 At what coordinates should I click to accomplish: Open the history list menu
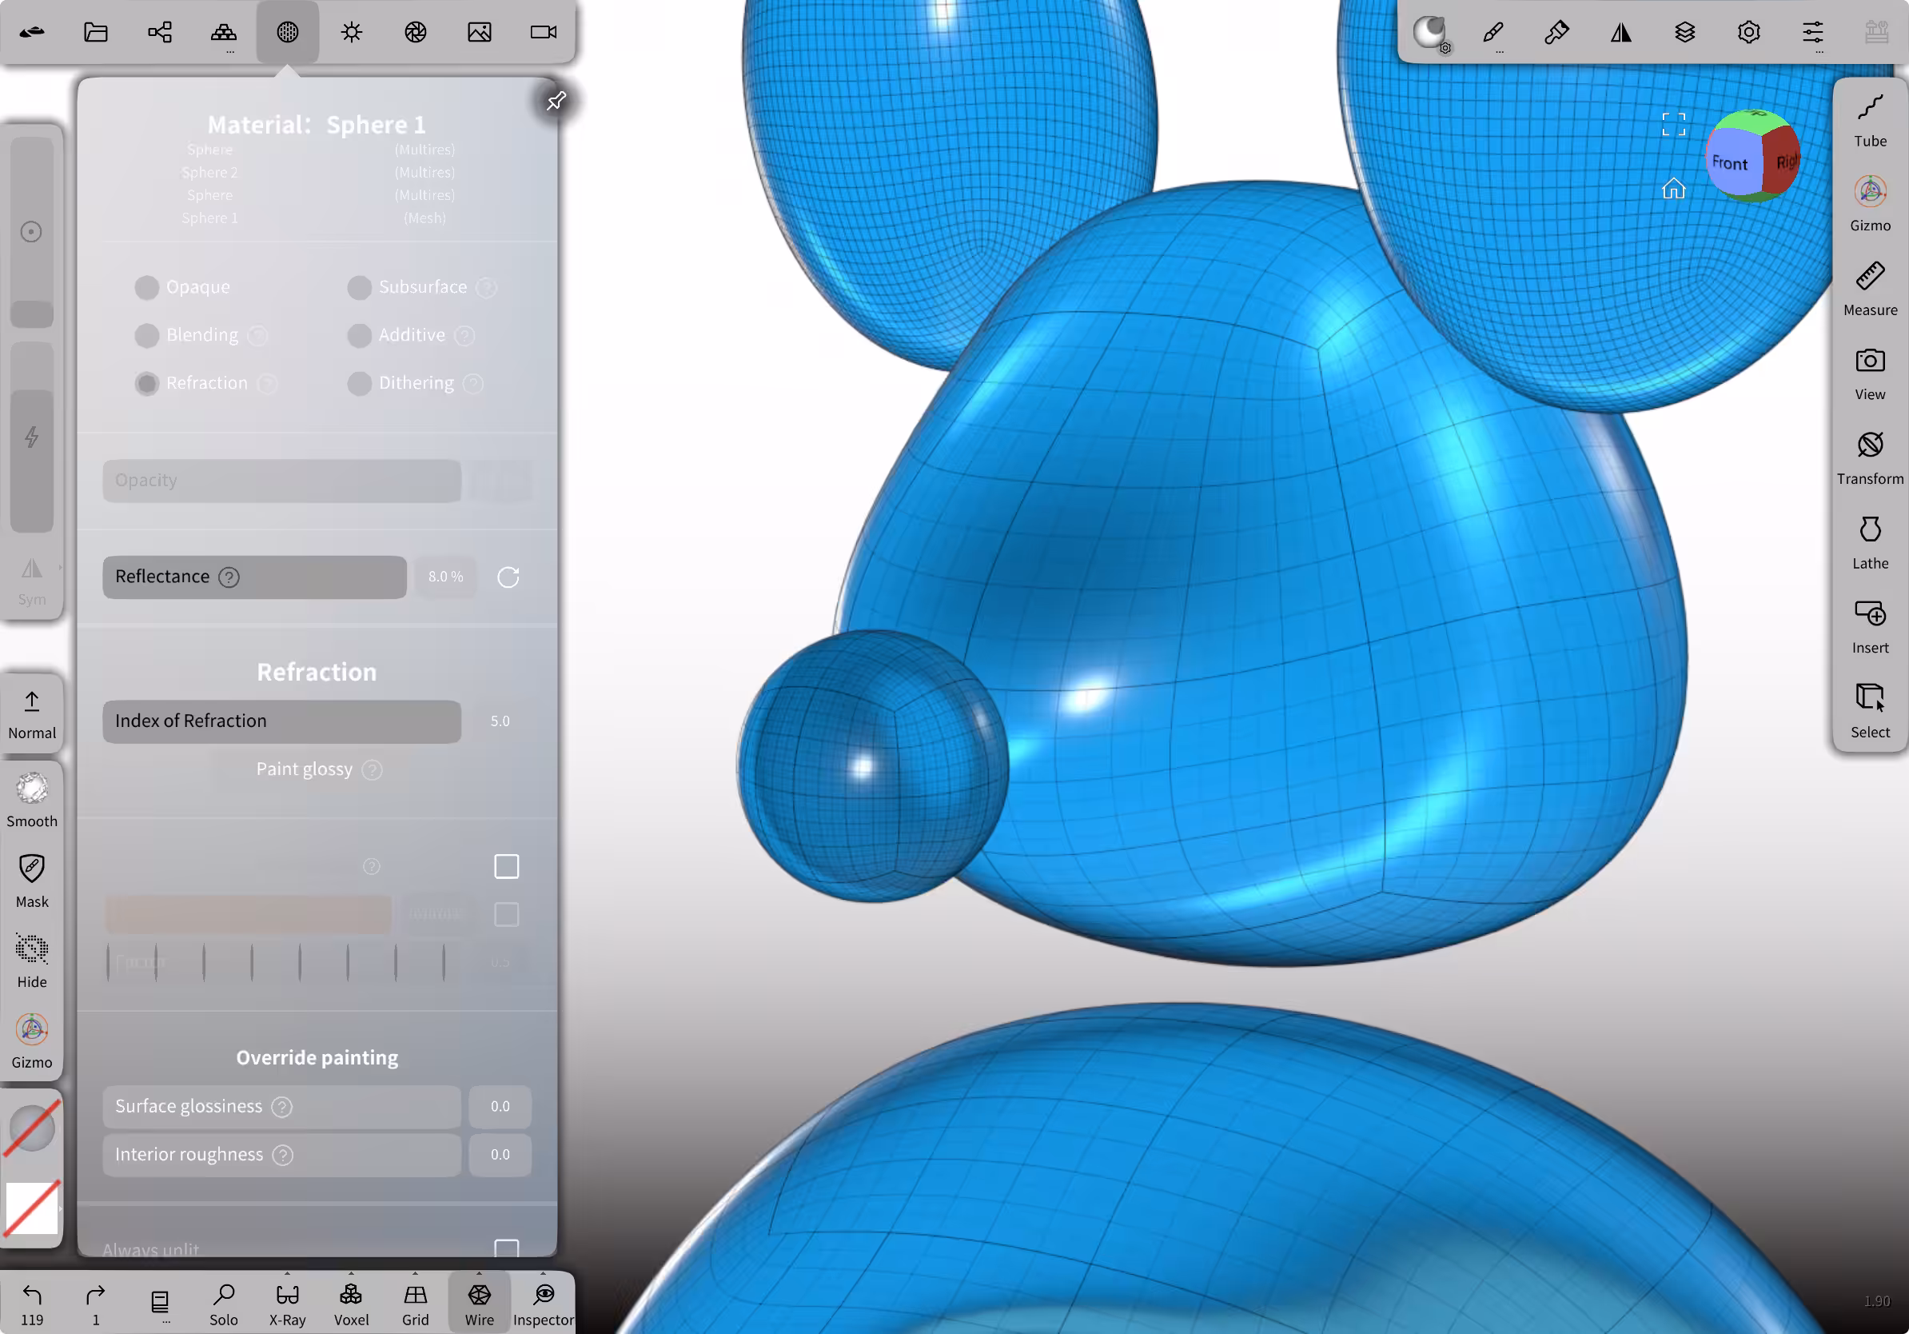point(160,1304)
